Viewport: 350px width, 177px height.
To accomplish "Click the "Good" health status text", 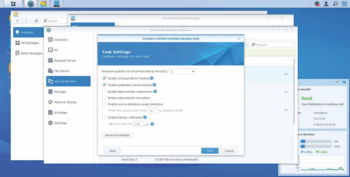I will (x=307, y=98).
